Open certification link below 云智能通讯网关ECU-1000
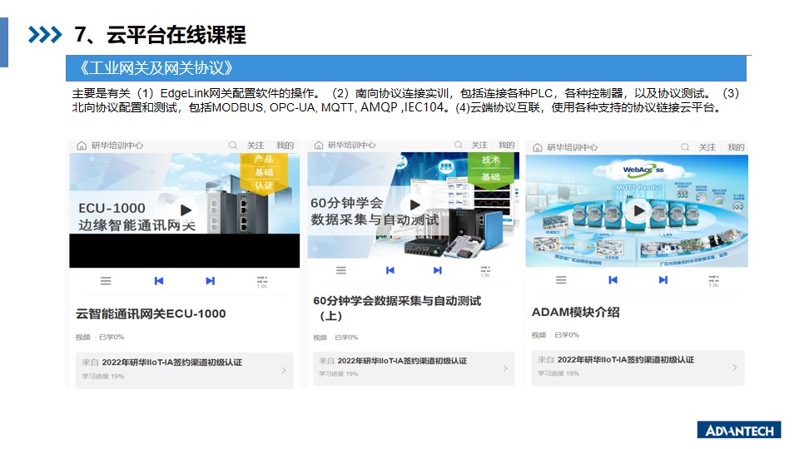Image resolution: width=799 pixels, height=449 pixels. [x=185, y=370]
